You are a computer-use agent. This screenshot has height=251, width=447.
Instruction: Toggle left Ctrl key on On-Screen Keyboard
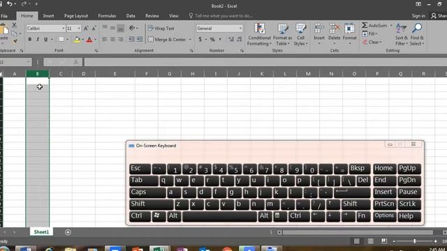pyautogui.click(x=140, y=216)
